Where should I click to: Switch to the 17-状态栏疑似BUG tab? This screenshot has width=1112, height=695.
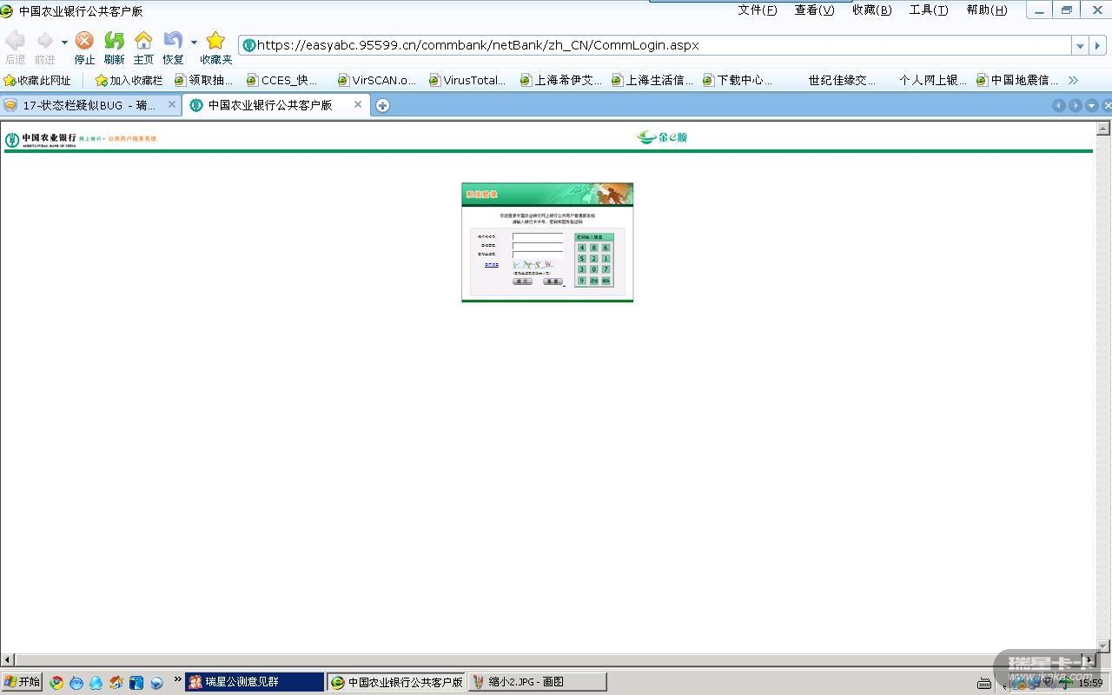tap(89, 105)
